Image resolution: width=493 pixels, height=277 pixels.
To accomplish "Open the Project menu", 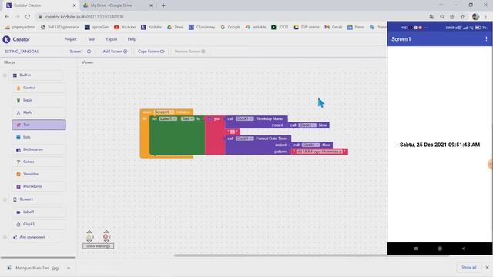I will [x=70, y=39].
